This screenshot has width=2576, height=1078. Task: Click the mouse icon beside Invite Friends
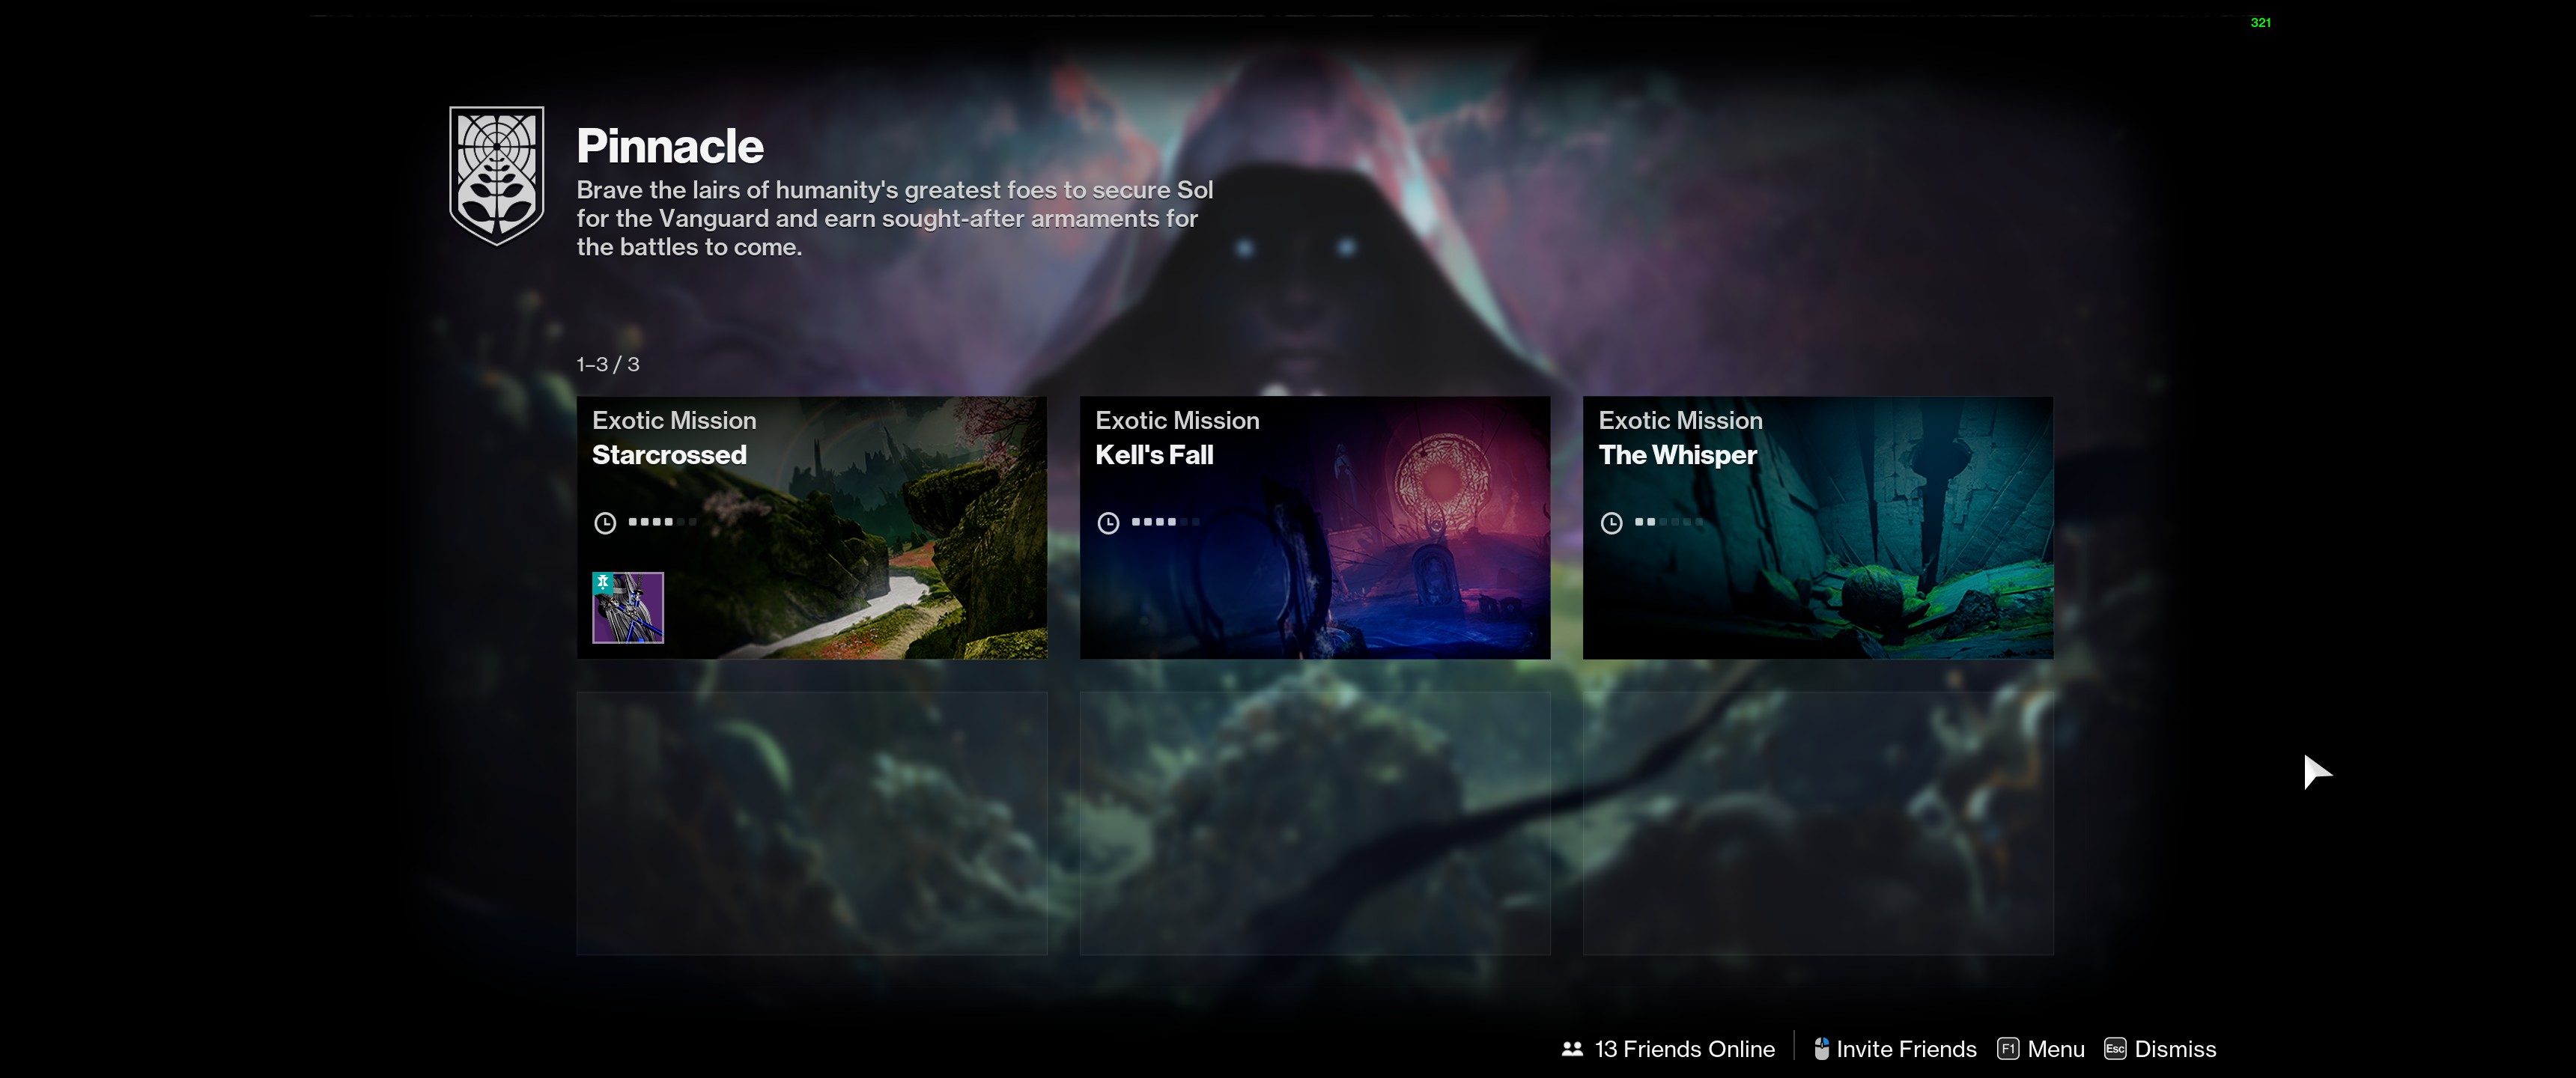point(1821,1049)
